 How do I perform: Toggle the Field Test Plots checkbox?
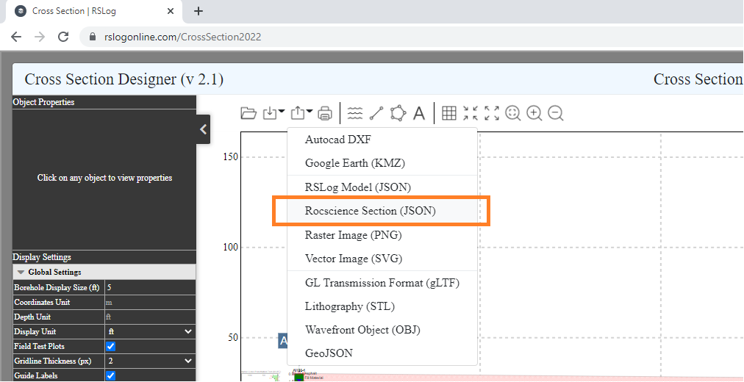(110, 347)
